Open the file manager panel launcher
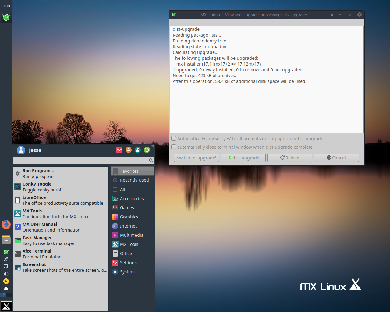The image size is (390, 312). (x=6, y=239)
